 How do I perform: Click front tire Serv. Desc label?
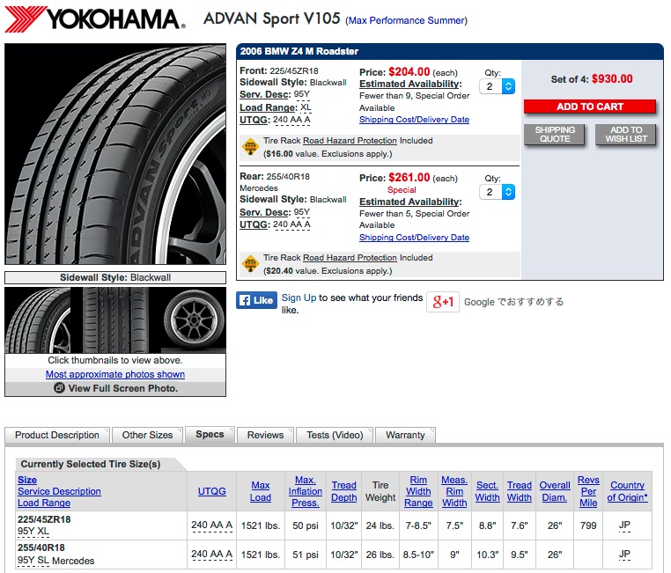(x=265, y=94)
